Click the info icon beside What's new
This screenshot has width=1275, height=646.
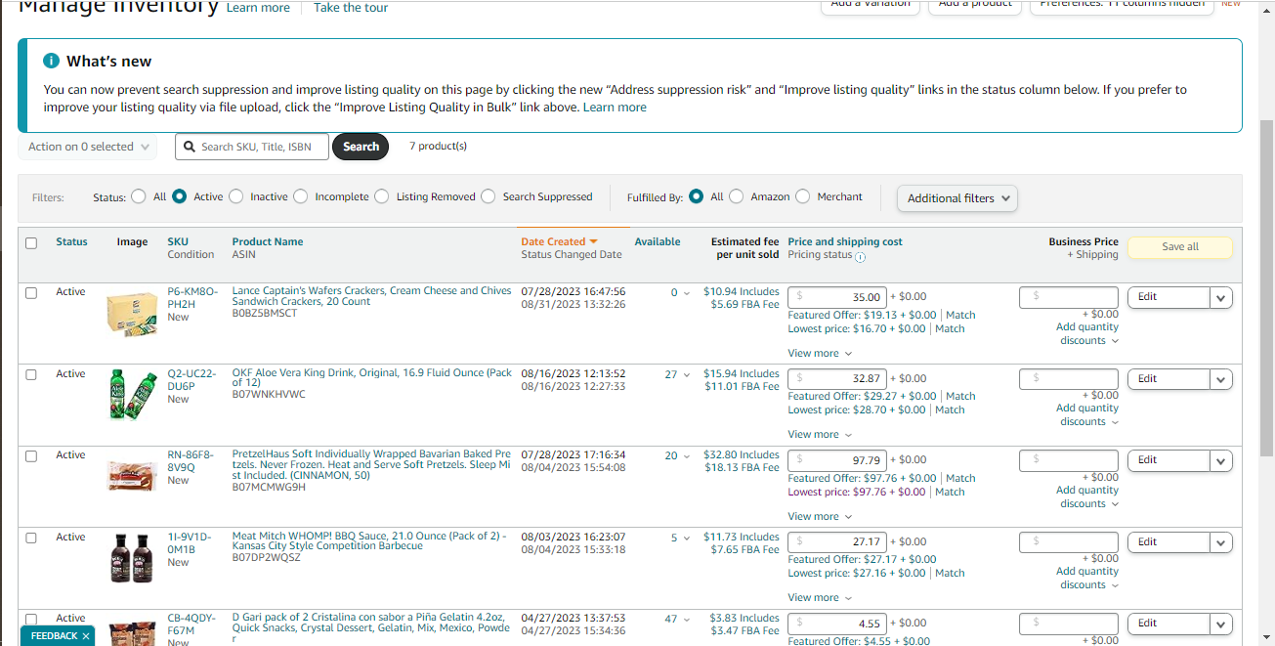(51, 61)
